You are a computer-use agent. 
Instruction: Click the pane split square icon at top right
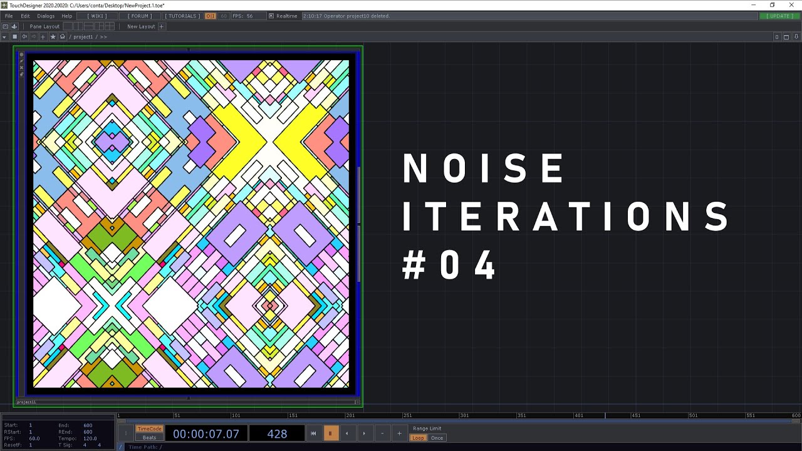click(777, 37)
